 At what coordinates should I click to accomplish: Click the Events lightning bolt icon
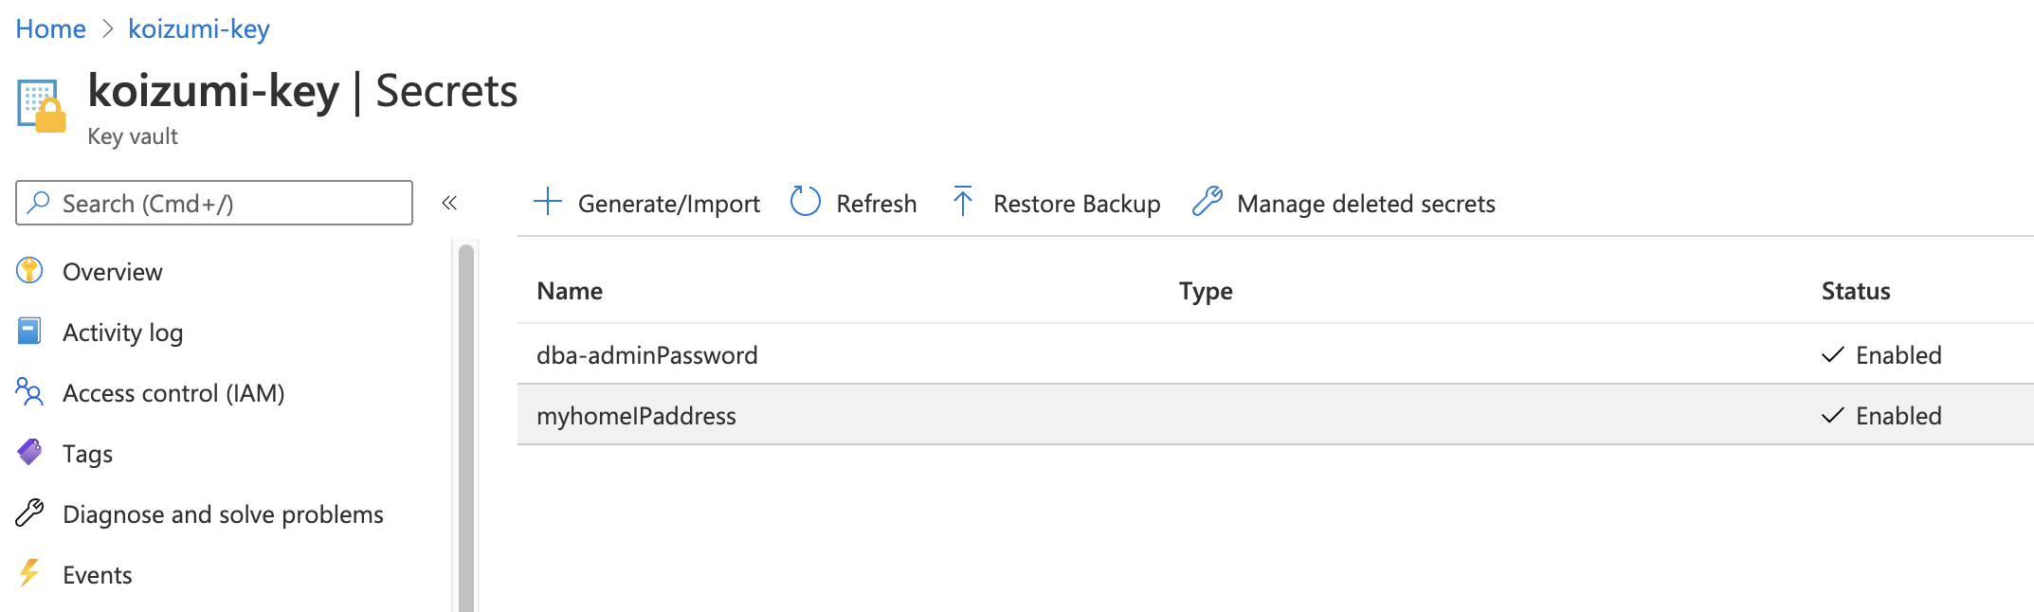coord(29,574)
